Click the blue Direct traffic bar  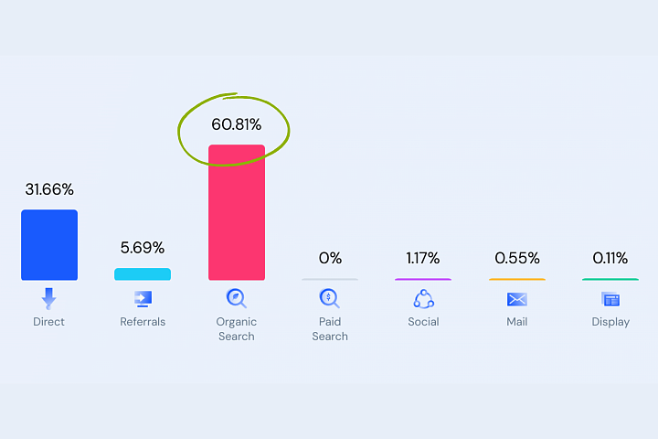click(49, 245)
